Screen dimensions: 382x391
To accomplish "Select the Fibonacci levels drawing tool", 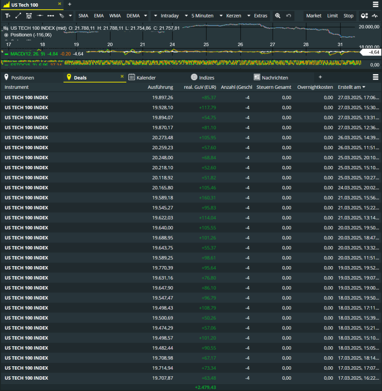I will point(29,16).
